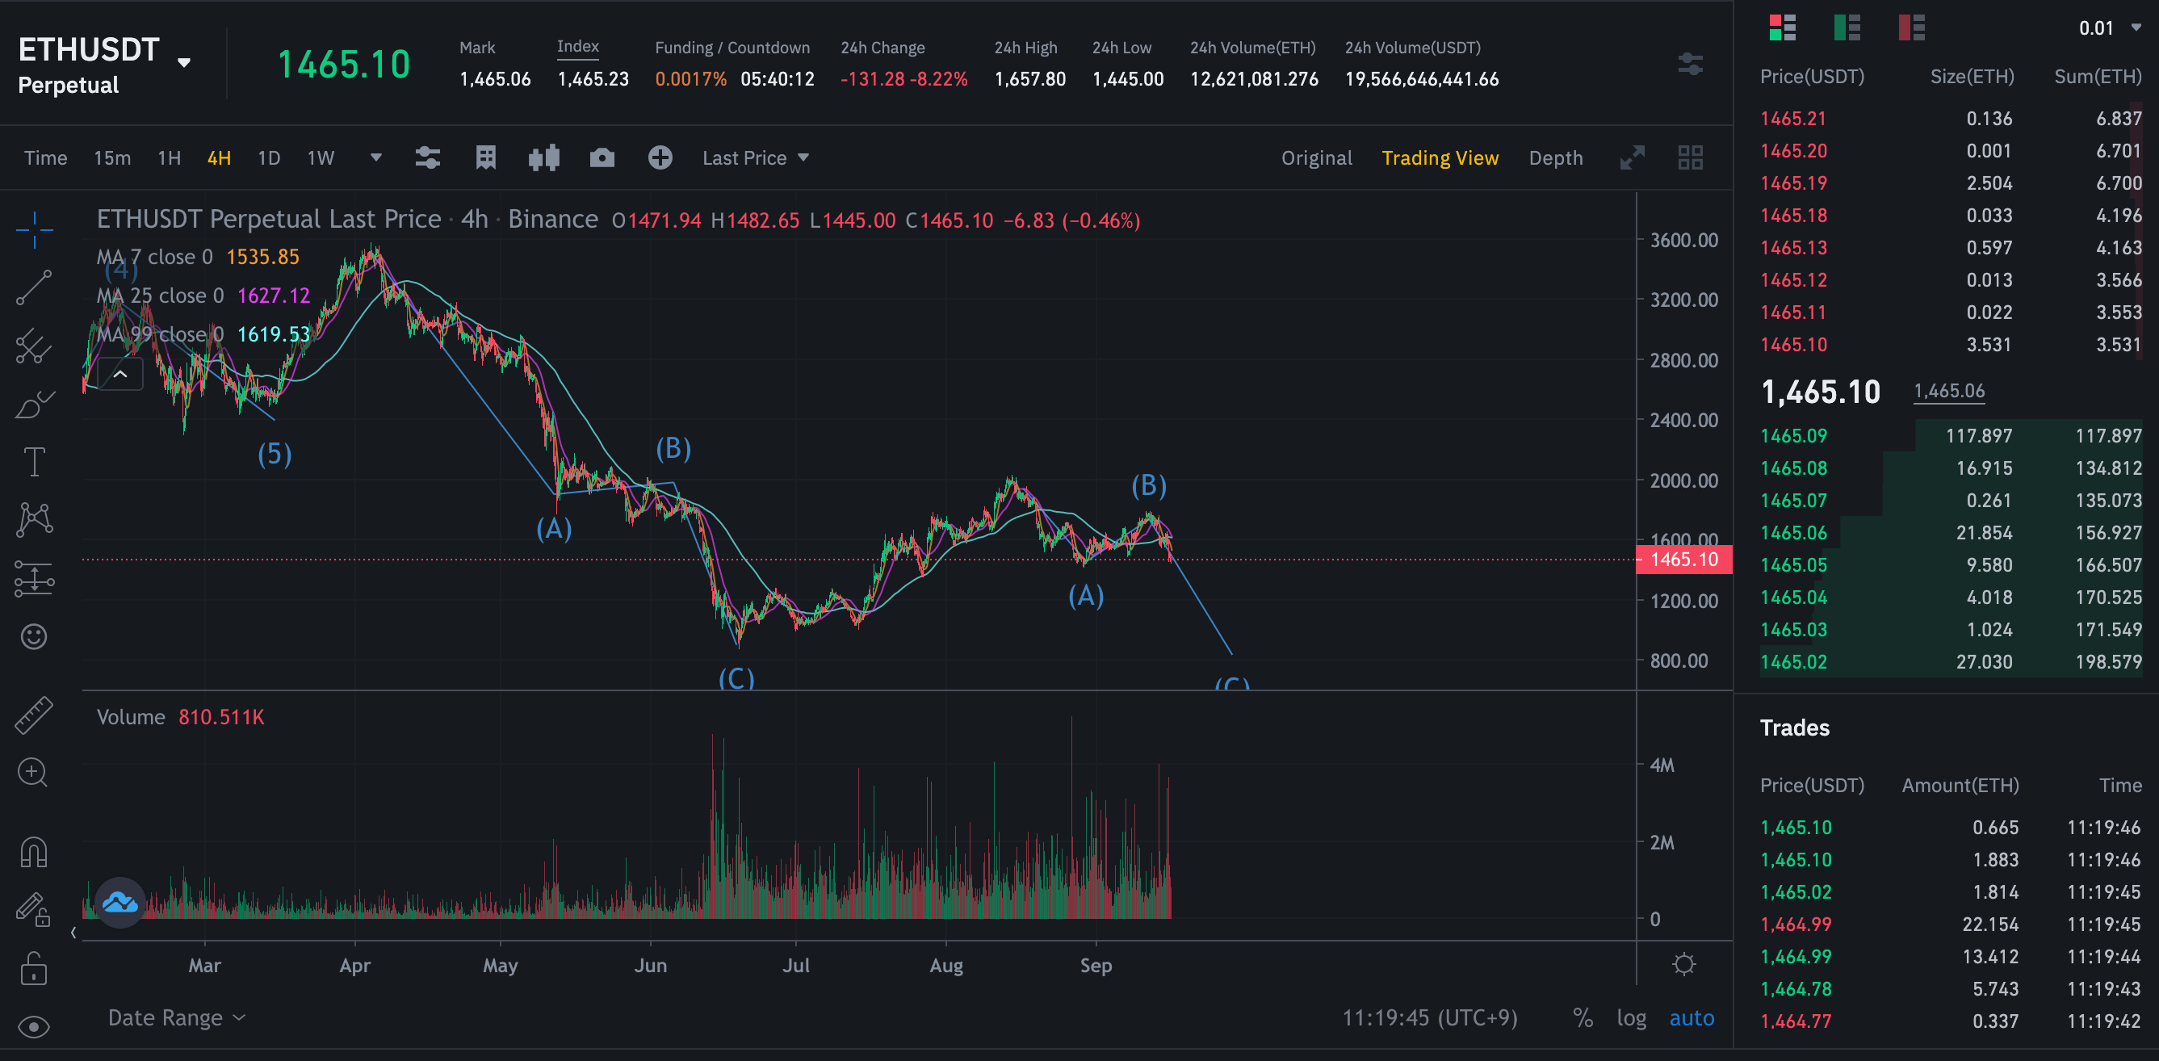
Task: Expand the Last Price dropdown
Action: coord(755,157)
